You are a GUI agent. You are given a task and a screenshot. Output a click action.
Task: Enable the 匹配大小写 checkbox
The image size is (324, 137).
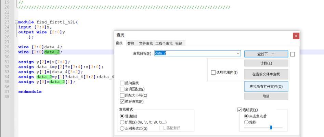click(122, 96)
